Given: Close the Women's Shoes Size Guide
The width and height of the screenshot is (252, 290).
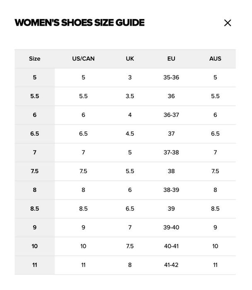Looking at the screenshot, I should tap(228, 23).
